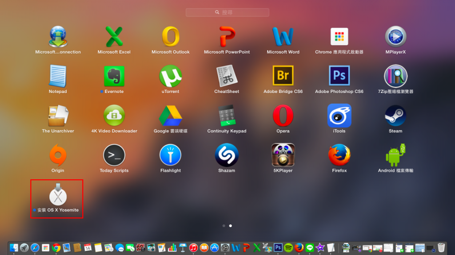455x255 pixels.
Task: Open Continuity Keypad
Action: point(227,116)
